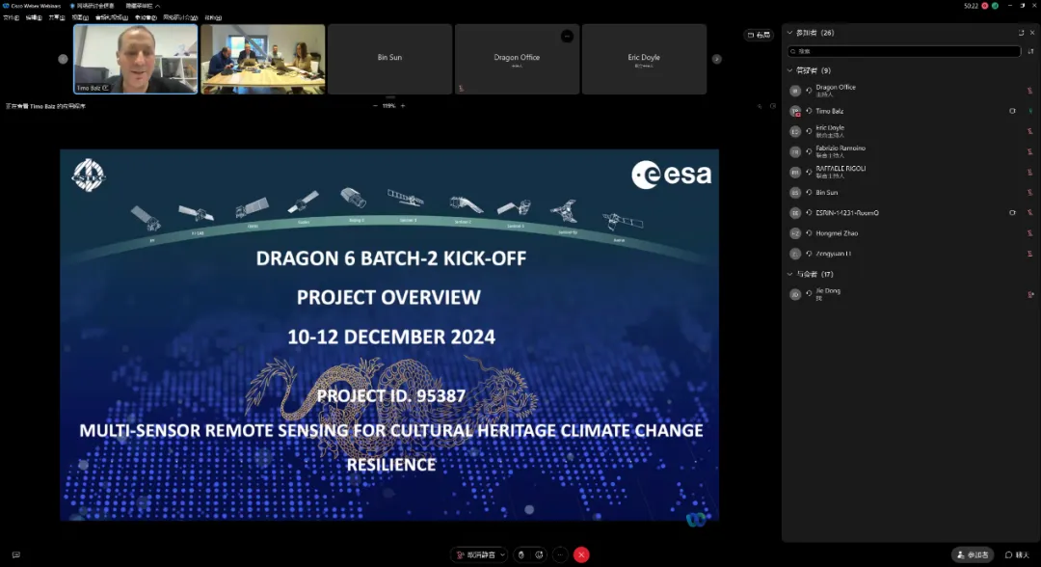Click the sort participants icon beside search
The height and width of the screenshot is (567, 1041).
1028,51
